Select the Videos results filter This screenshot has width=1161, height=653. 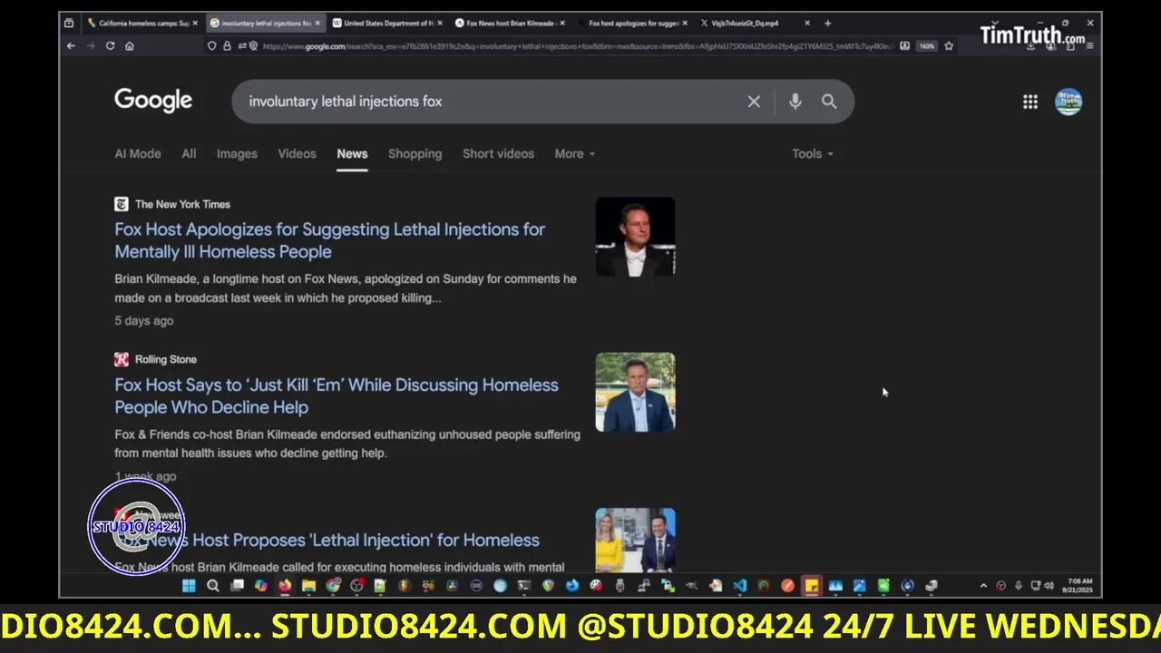tap(297, 153)
